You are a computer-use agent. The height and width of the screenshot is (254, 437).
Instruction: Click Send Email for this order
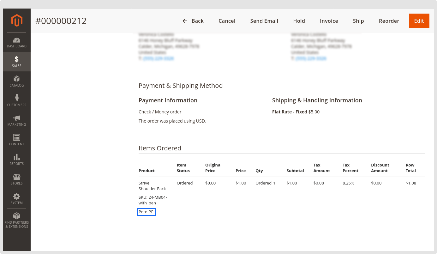[x=264, y=21]
